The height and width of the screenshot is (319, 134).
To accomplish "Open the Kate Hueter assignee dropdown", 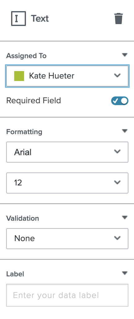I will point(67,76).
